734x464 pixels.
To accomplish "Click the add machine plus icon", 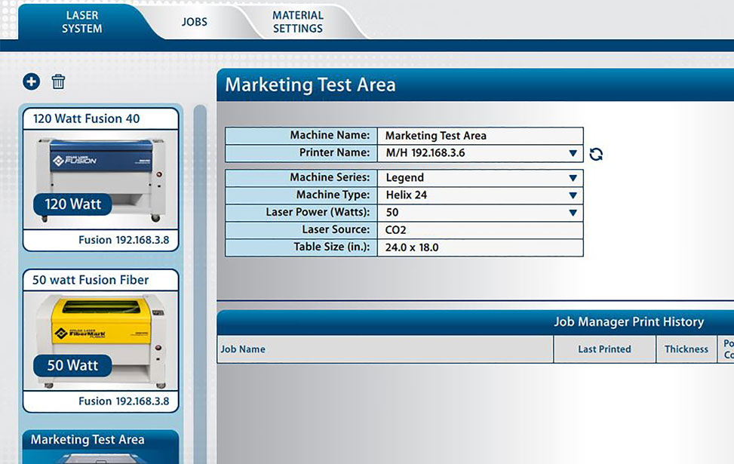I will pos(31,81).
